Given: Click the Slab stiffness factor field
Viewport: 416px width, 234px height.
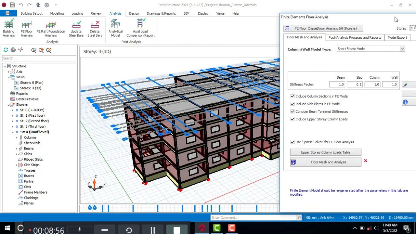Looking at the screenshot, I should coord(355,84).
